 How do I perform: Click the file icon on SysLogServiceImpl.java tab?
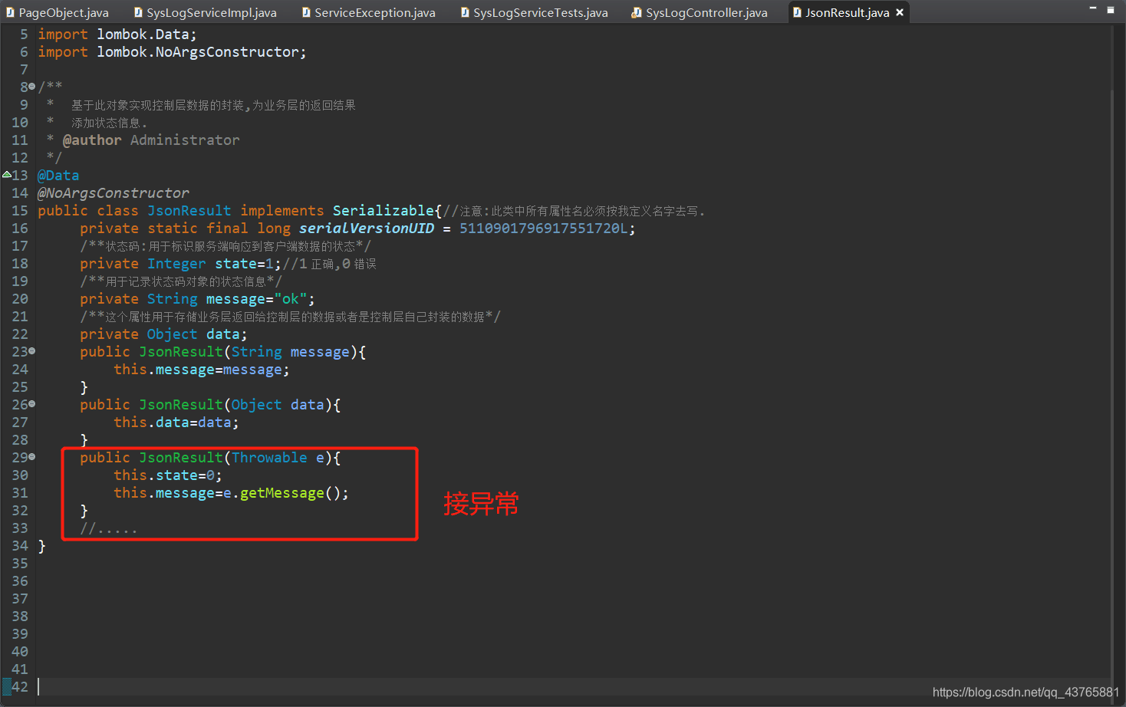(x=138, y=12)
